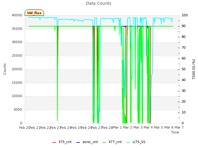
Task: Click the 50 tick on right axis
Action: tap(183, 69)
